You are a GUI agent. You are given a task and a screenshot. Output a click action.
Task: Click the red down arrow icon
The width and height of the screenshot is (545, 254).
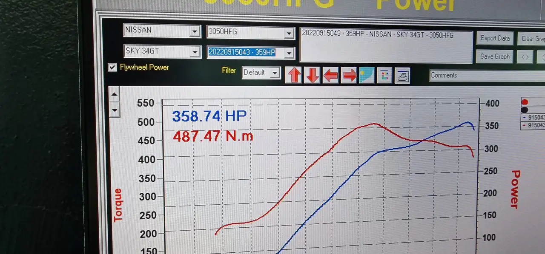[312, 75]
